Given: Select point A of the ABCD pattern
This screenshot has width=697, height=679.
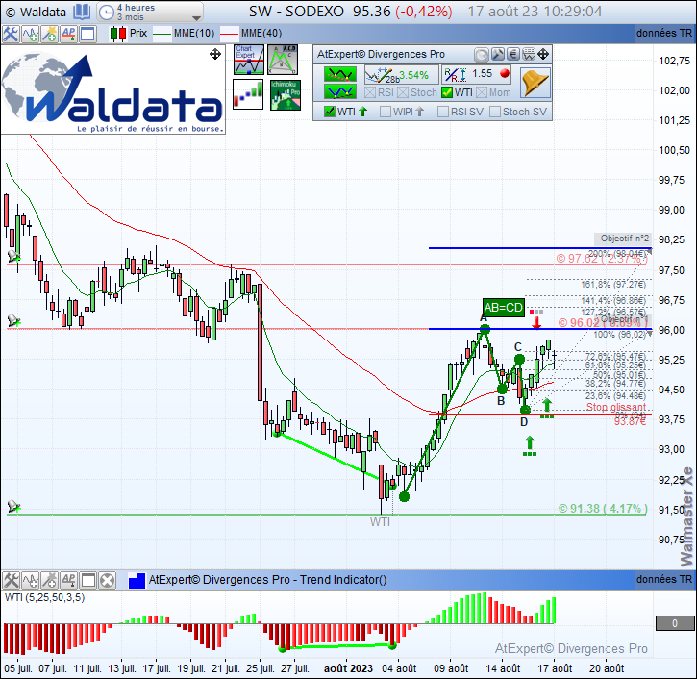Looking at the screenshot, I should (485, 329).
